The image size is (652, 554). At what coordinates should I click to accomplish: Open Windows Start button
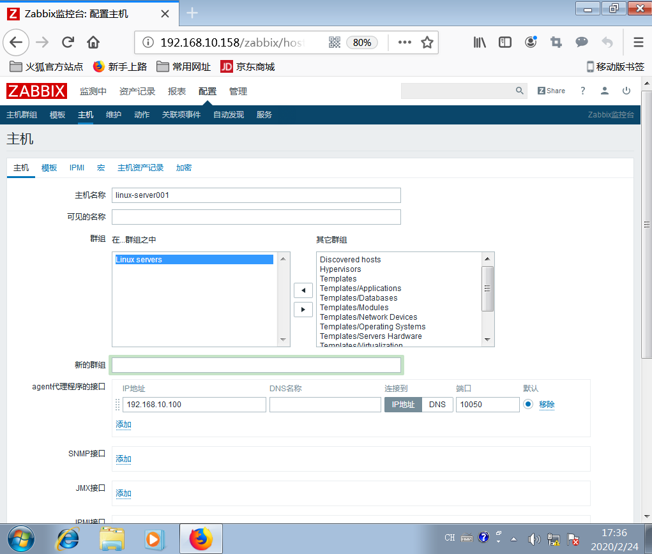[21, 539]
